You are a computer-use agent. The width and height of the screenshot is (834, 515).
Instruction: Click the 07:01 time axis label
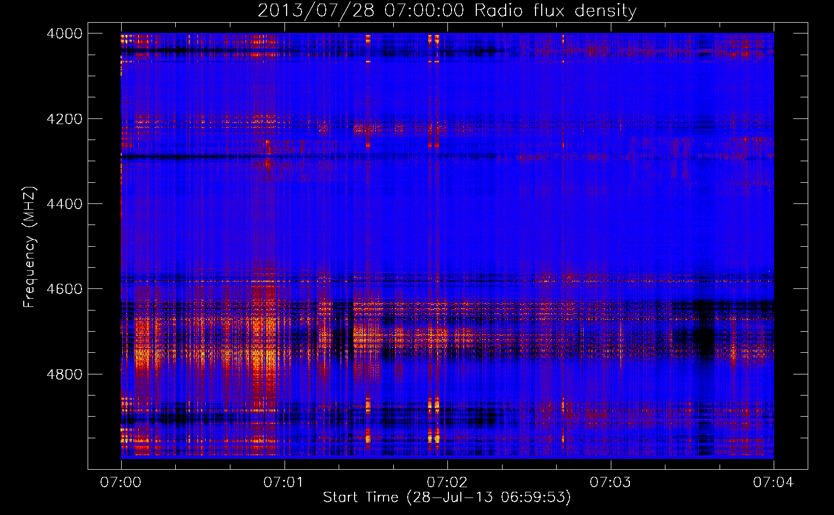pyautogui.click(x=284, y=482)
